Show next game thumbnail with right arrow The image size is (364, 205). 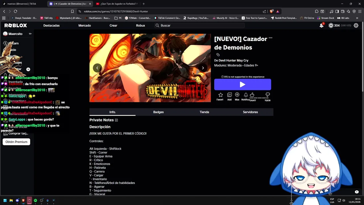203,68
